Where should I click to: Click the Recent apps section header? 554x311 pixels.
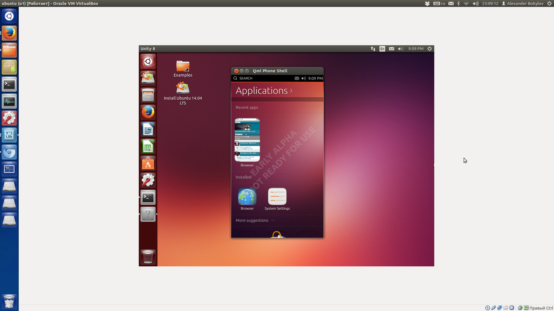247,107
